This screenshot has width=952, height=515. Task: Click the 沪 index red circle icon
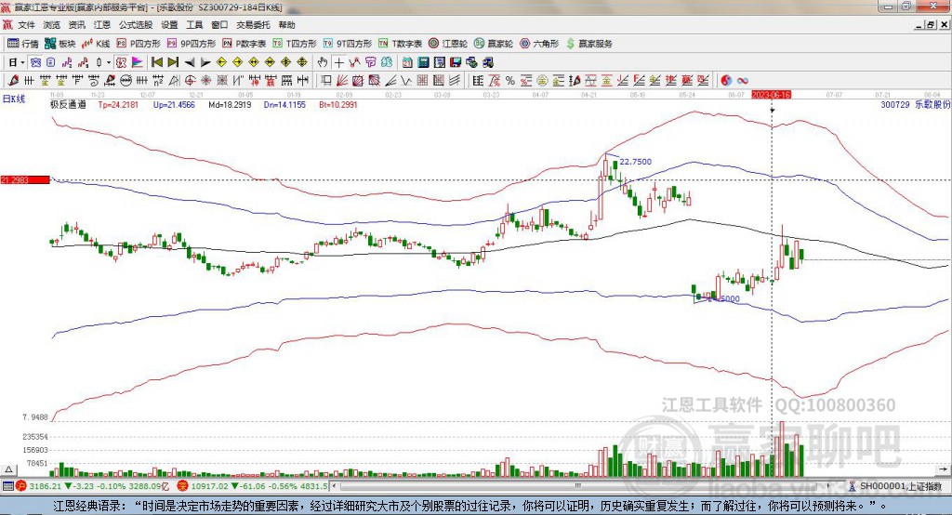(21, 486)
